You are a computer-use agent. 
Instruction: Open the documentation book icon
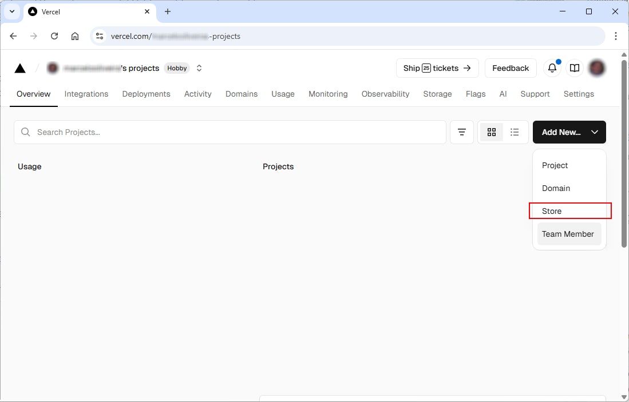click(x=575, y=68)
